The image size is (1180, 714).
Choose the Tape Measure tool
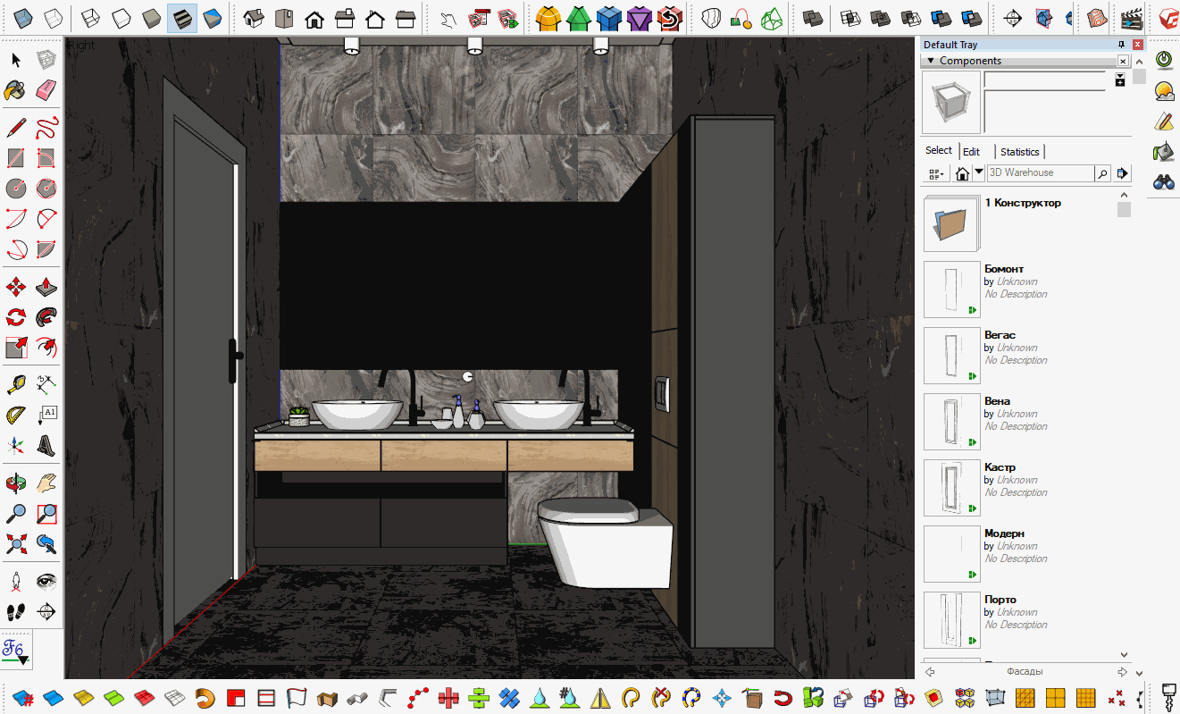click(x=15, y=385)
